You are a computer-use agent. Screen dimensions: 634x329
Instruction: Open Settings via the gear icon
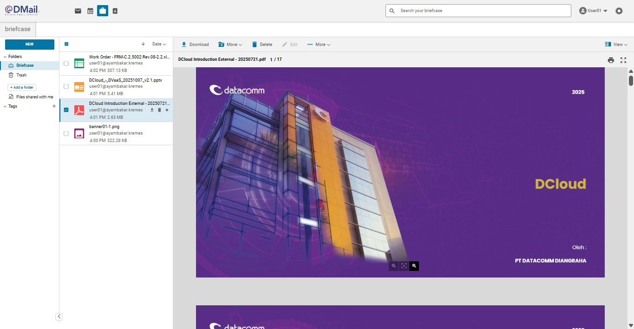click(x=619, y=11)
